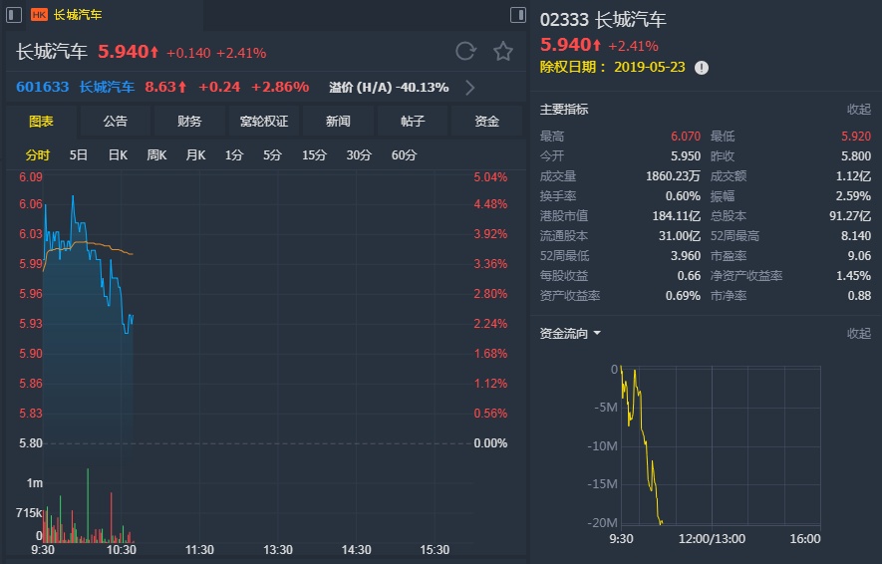882x564 pixels.
Task: Open A-share code 601633 link
Action: [x=43, y=87]
